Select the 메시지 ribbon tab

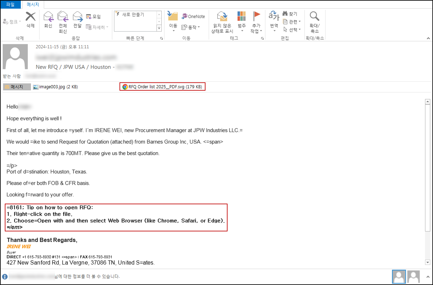(x=33, y=4)
